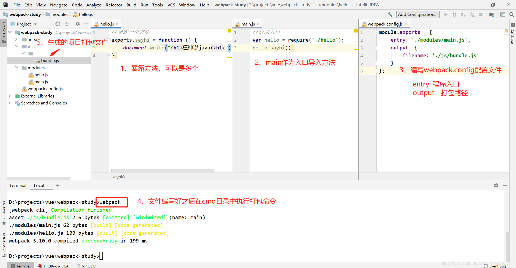
Task: Click hello.js editor horizontal scrollbar
Action: 163,171
